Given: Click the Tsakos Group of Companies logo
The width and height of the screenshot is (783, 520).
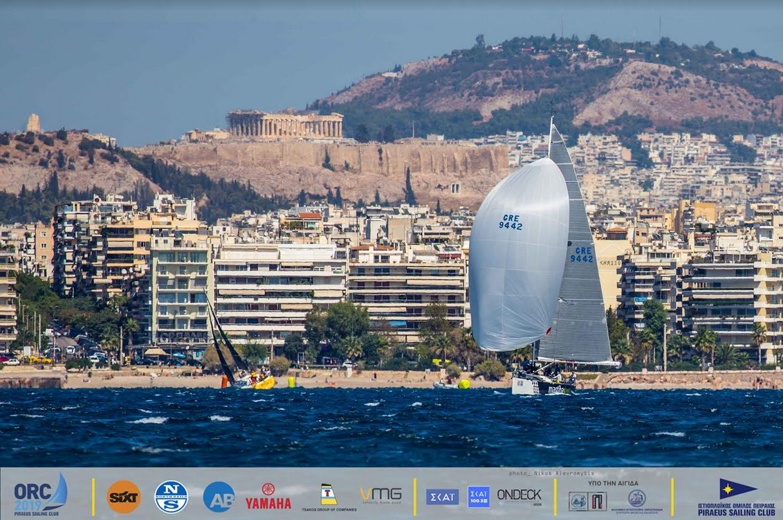Looking at the screenshot, I should (x=329, y=498).
